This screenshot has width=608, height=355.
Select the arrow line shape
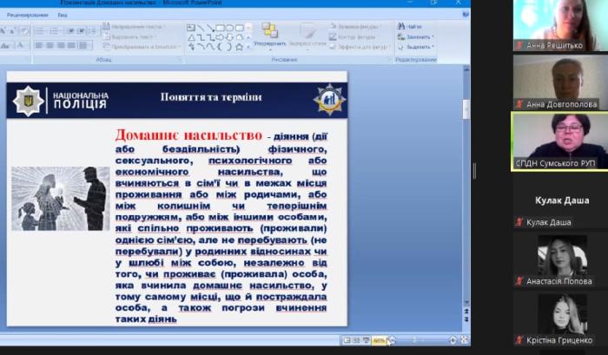(x=210, y=28)
